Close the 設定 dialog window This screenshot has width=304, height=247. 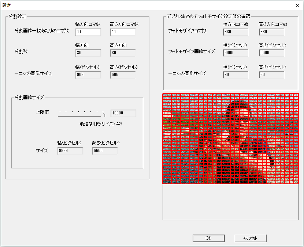pyautogui.click(x=297, y=5)
